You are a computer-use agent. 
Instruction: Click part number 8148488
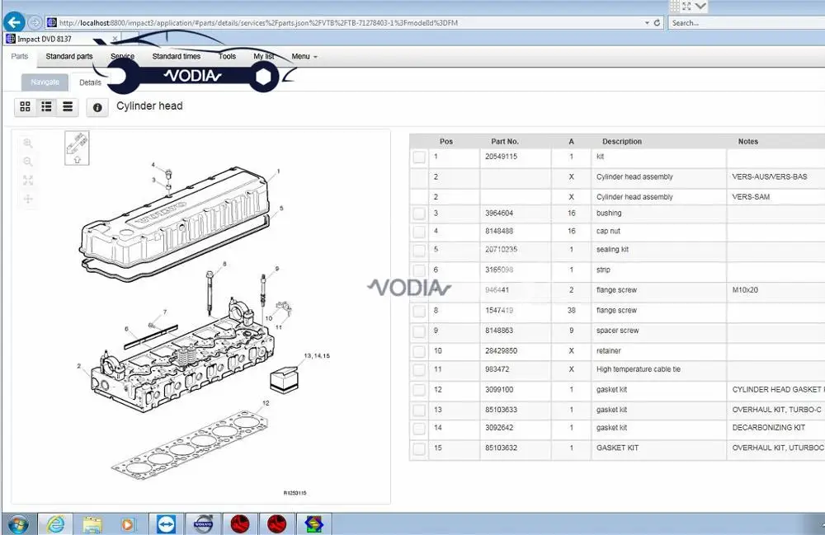499,232
